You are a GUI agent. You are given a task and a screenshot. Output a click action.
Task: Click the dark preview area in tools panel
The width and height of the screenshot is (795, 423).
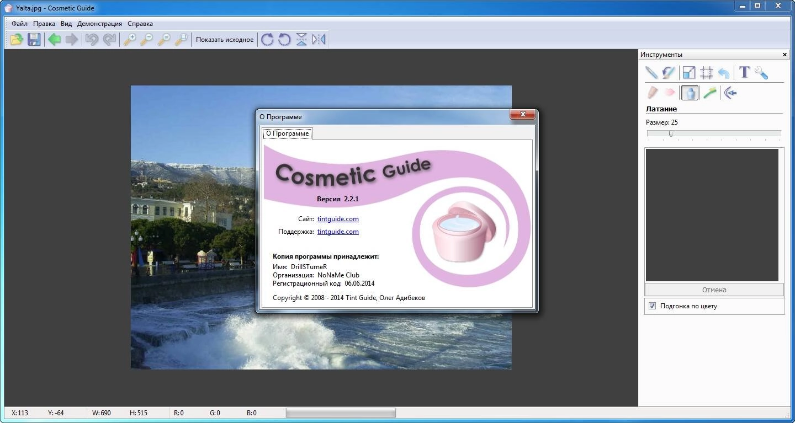click(712, 215)
